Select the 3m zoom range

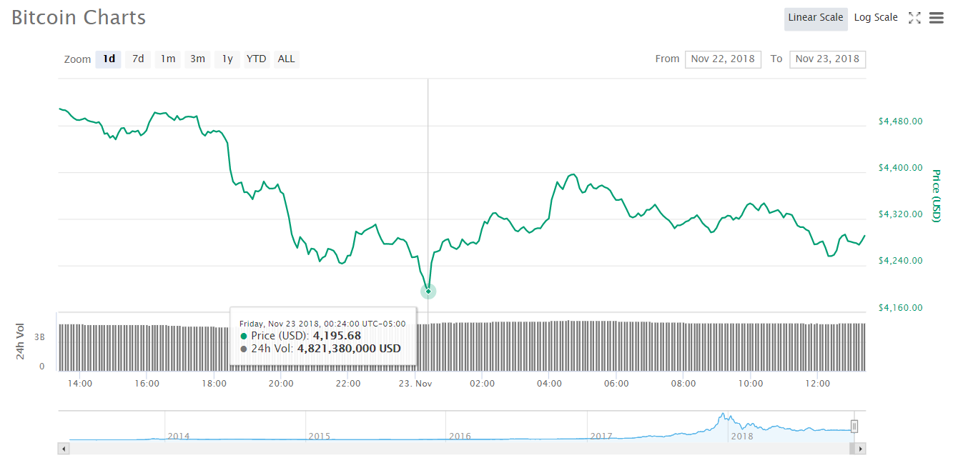point(197,59)
